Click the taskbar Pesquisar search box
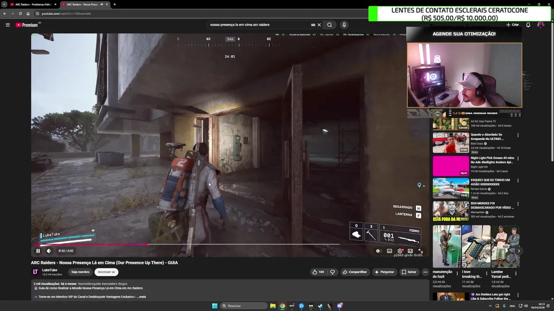 243,306
